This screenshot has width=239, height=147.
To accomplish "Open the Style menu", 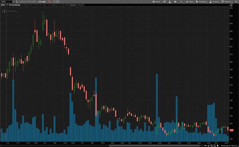I will point(189,2).
